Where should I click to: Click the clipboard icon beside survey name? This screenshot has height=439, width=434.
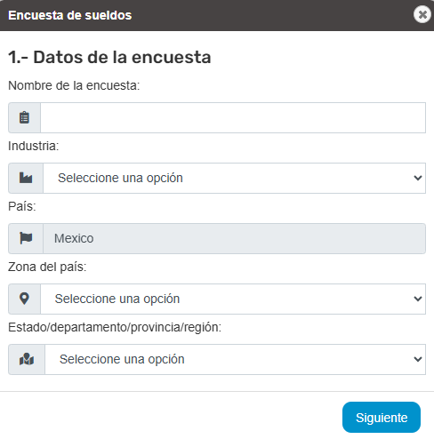point(24,117)
